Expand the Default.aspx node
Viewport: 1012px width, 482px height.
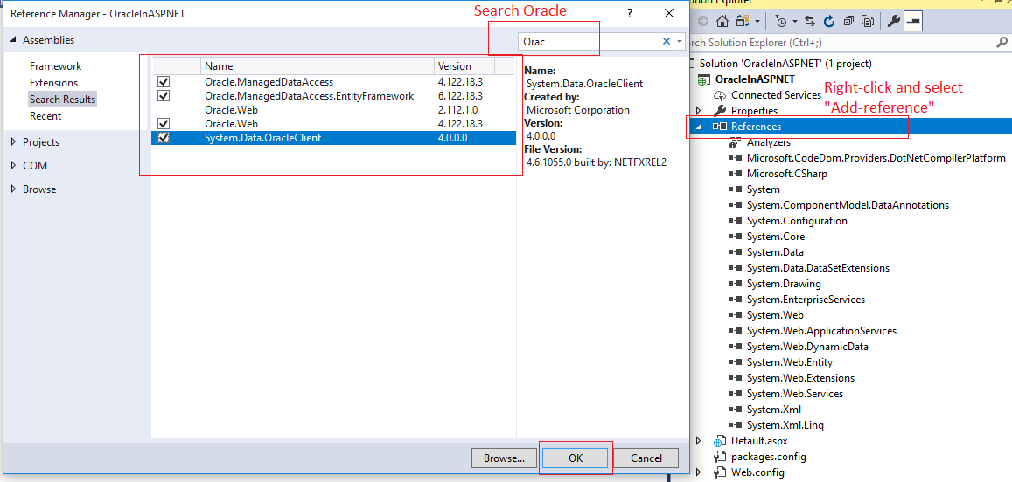pos(698,441)
